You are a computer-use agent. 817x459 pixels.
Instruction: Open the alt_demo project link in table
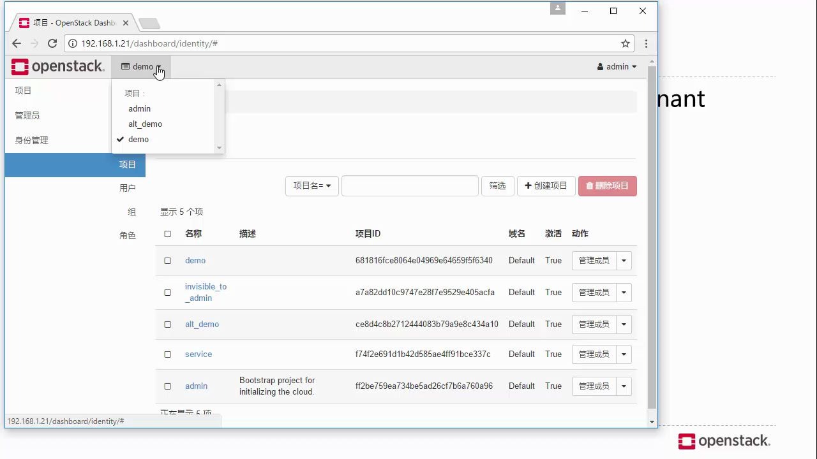point(202,324)
